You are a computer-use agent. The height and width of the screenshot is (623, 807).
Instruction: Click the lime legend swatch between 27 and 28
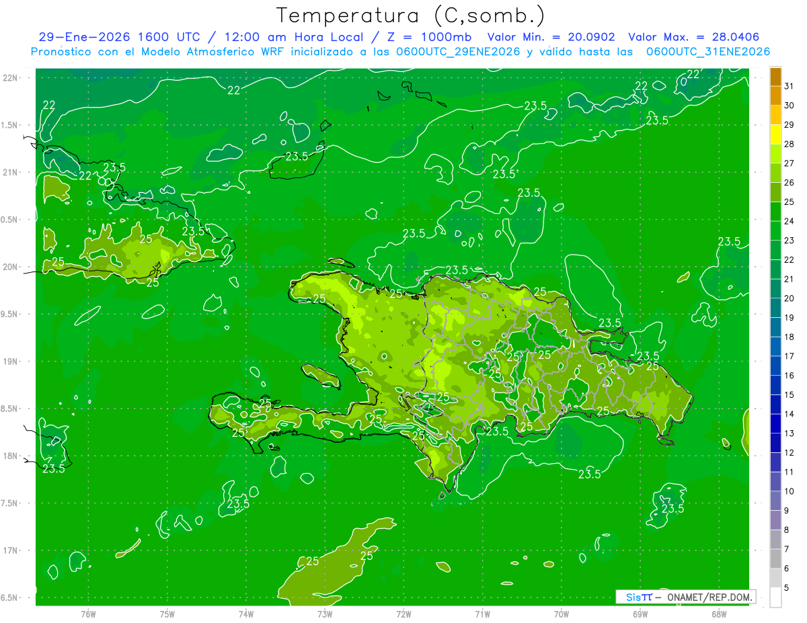tap(775, 153)
